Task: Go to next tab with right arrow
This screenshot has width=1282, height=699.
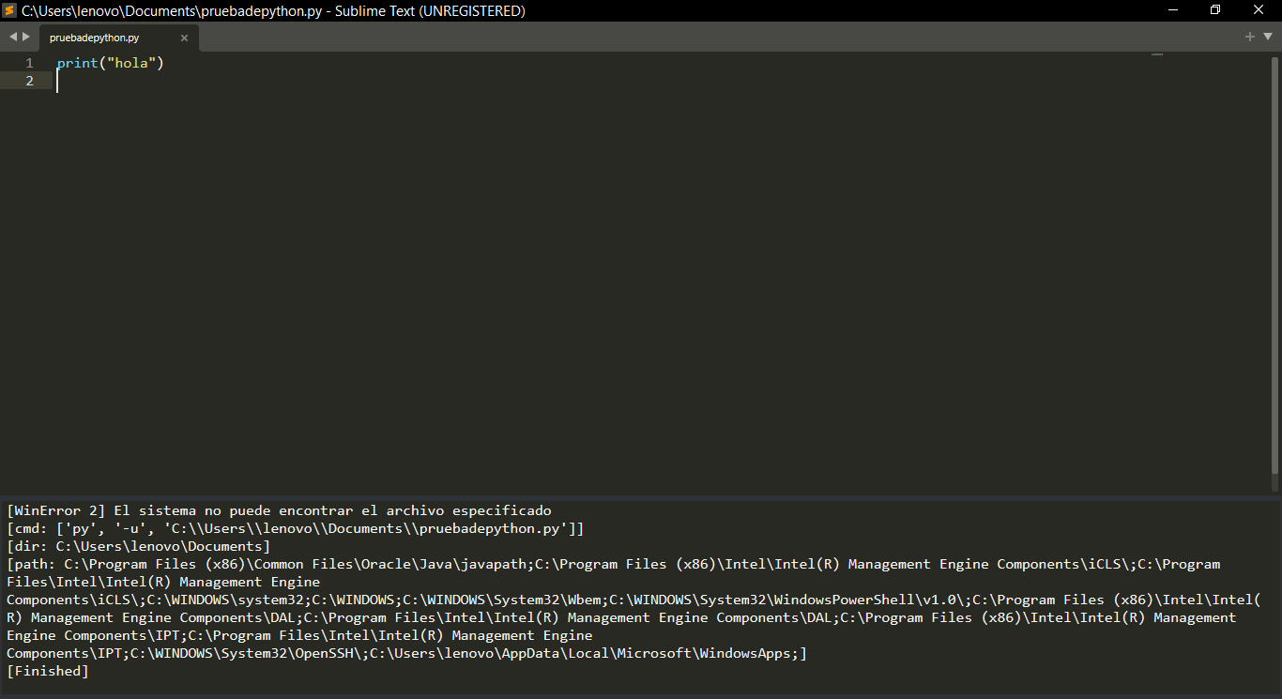Action: [26, 37]
